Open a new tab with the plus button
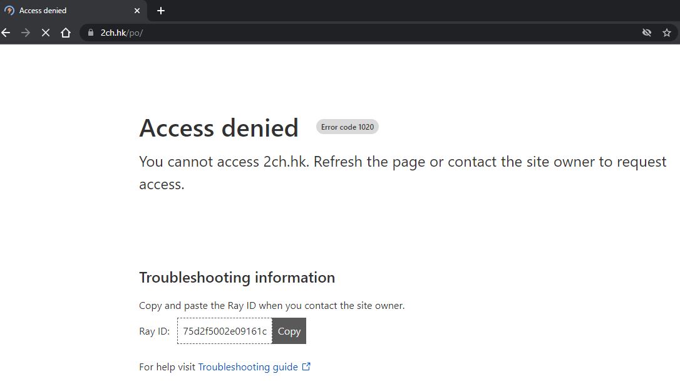Viewport: 680px width, 391px height. click(x=161, y=11)
